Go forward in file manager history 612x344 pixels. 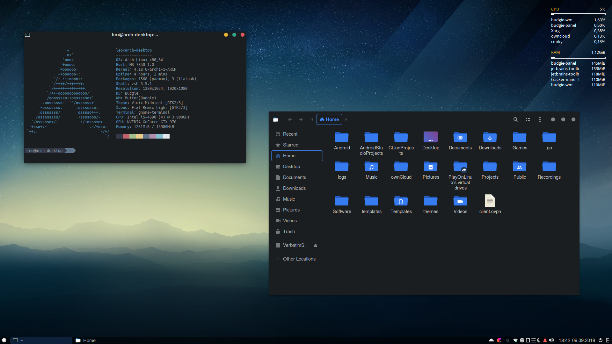pyautogui.click(x=301, y=119)
